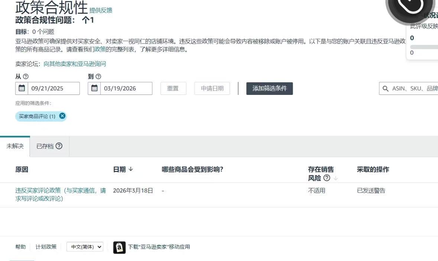Image resolution: width=438 pixels, height=261 pixels.
Task: Click the start date field 09/21/2025
Action: point(53,89)
